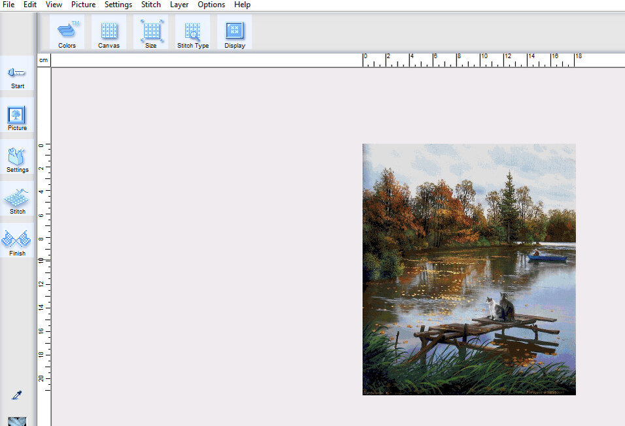Click the cm ruler unit box

coord(44,60)
